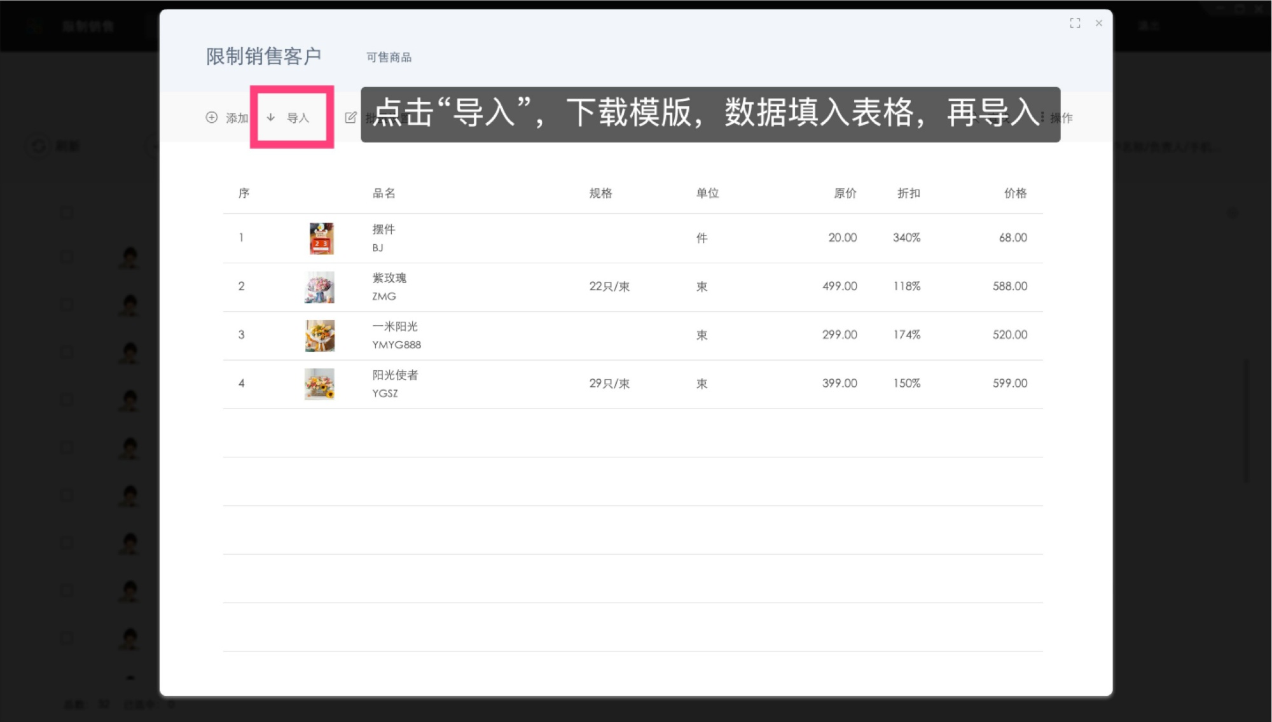Click the circled plus icon beside 添加
The width and height of the screenshot is (1272, 722).
[211, 117]
